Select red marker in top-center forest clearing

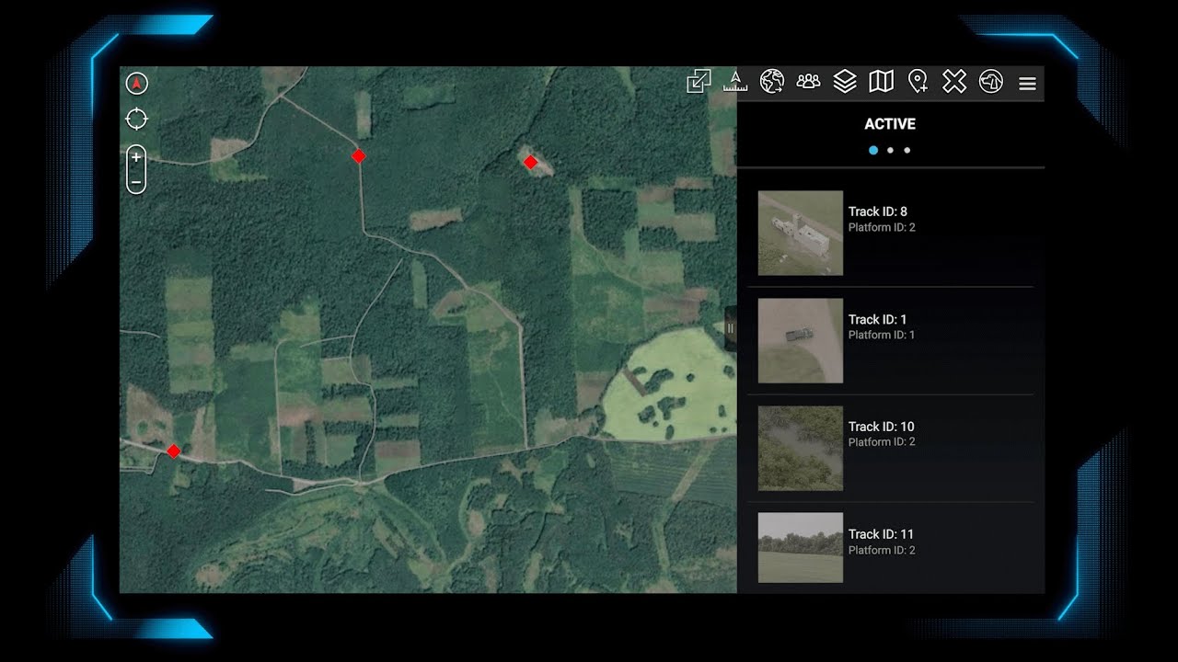pos(530,162)
